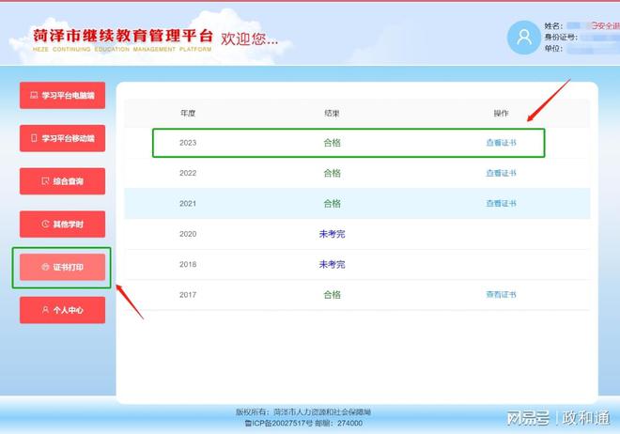Image resolution: width=620 pixels, height=434 pixels.
Task: Click the 版权所有 copyright footer text
Action: click(303, 412)
